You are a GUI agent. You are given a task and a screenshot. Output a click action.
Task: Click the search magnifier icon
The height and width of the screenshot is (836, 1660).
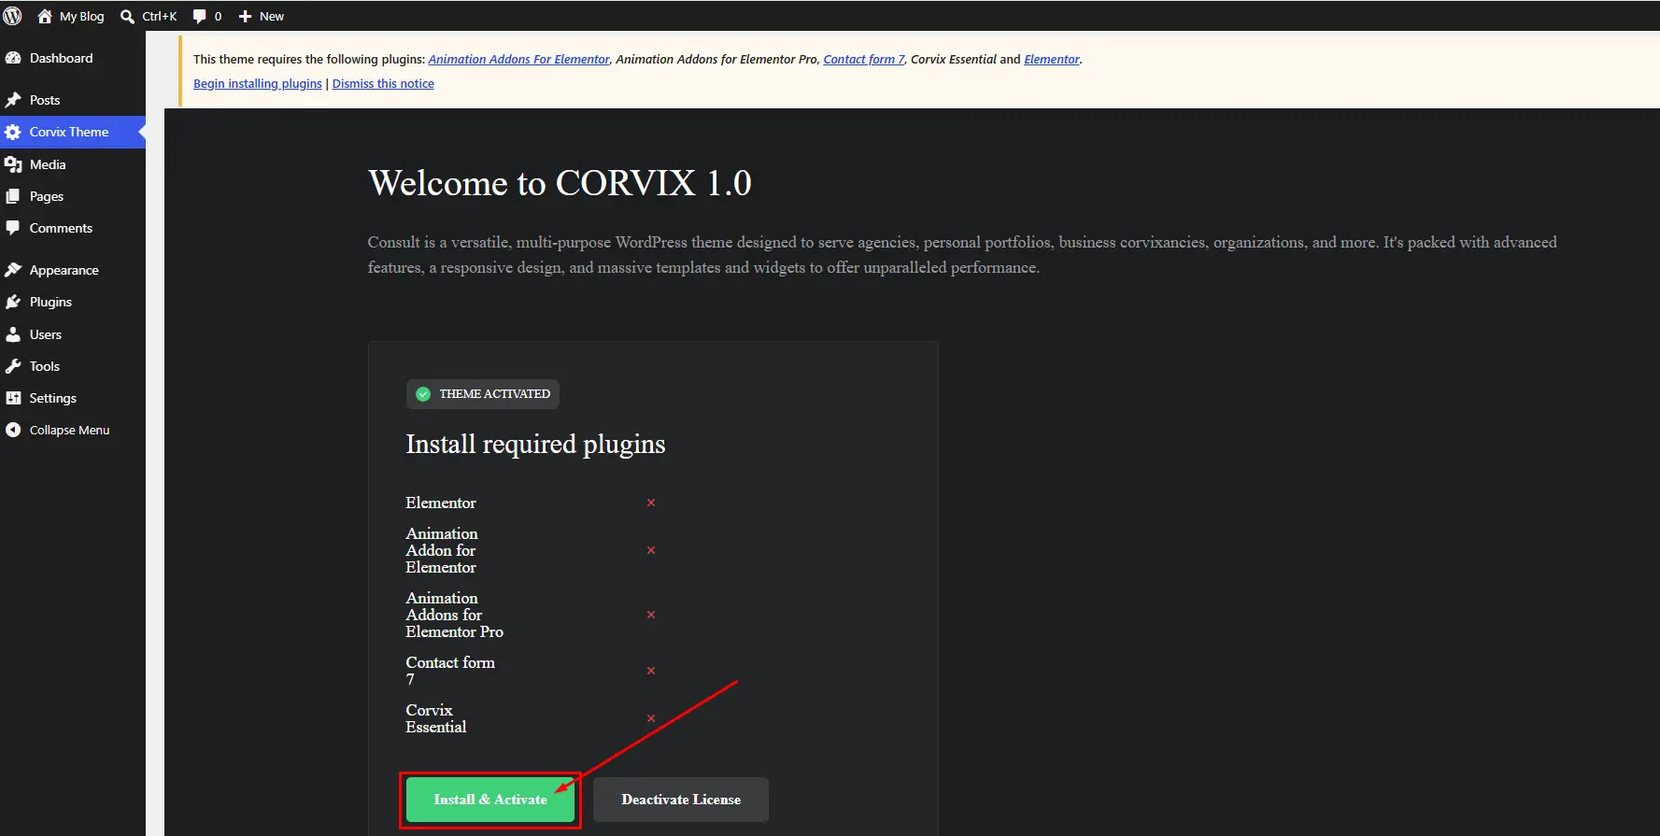click(x=128, y=17)
